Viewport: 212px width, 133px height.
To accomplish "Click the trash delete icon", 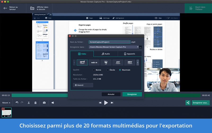I will 36,103.
